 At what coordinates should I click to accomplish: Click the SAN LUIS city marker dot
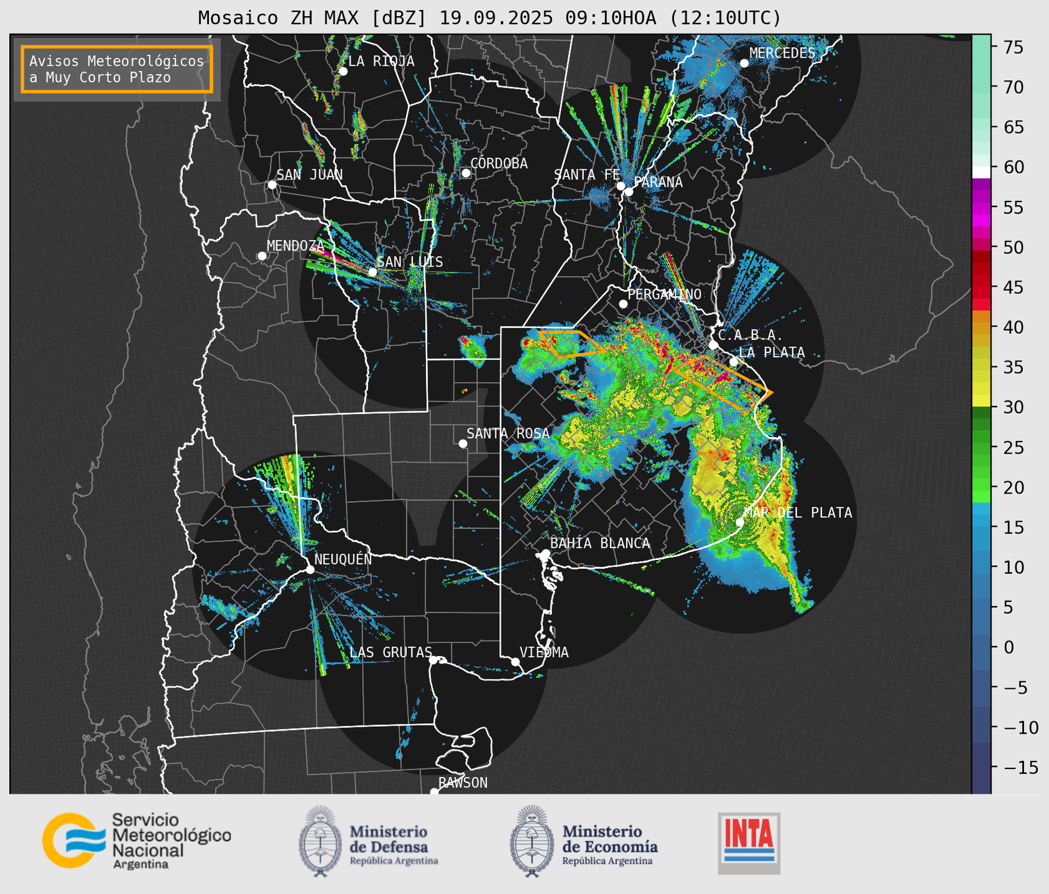pos(372,272)
